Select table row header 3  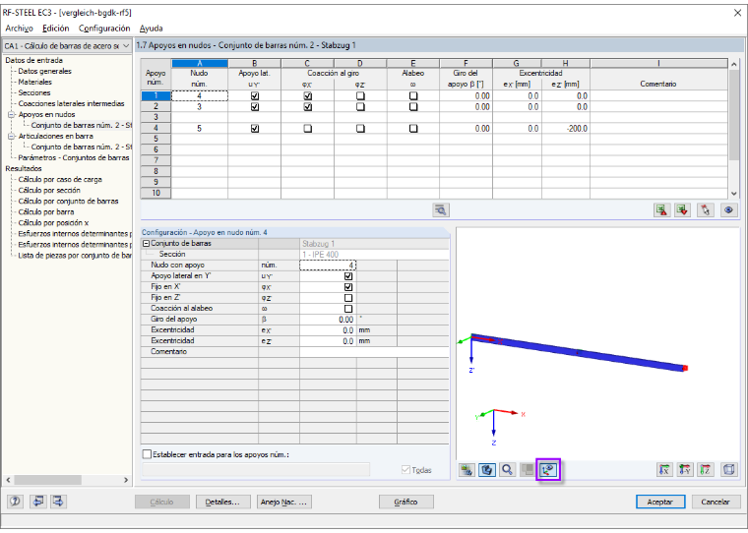[156, 117]
